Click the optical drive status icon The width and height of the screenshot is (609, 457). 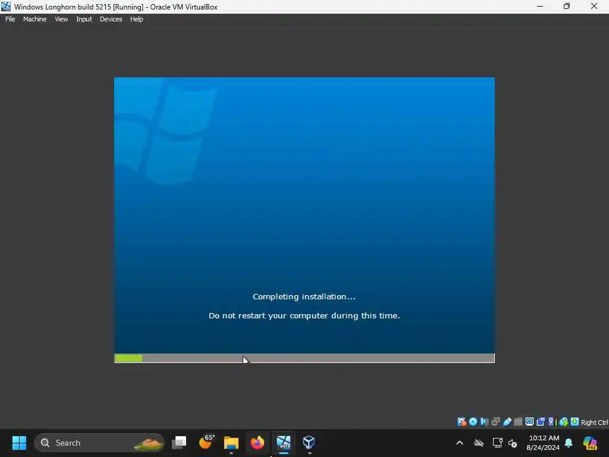click(473, 422)
